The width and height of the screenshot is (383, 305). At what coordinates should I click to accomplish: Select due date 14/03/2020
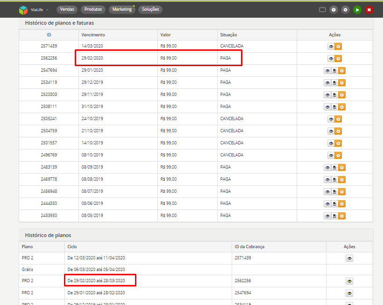pos(92,46)
